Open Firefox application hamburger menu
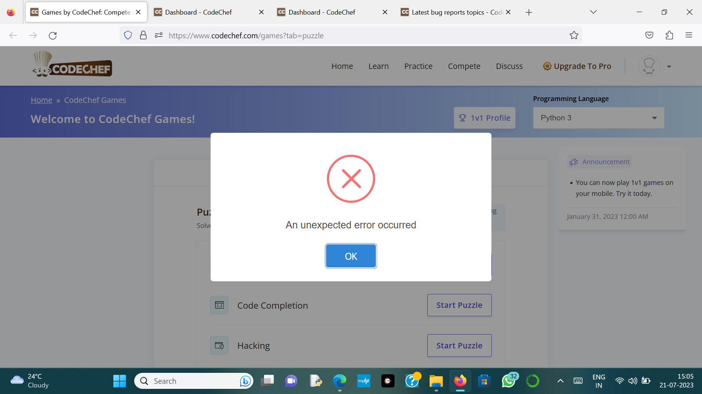 (689, 35)
